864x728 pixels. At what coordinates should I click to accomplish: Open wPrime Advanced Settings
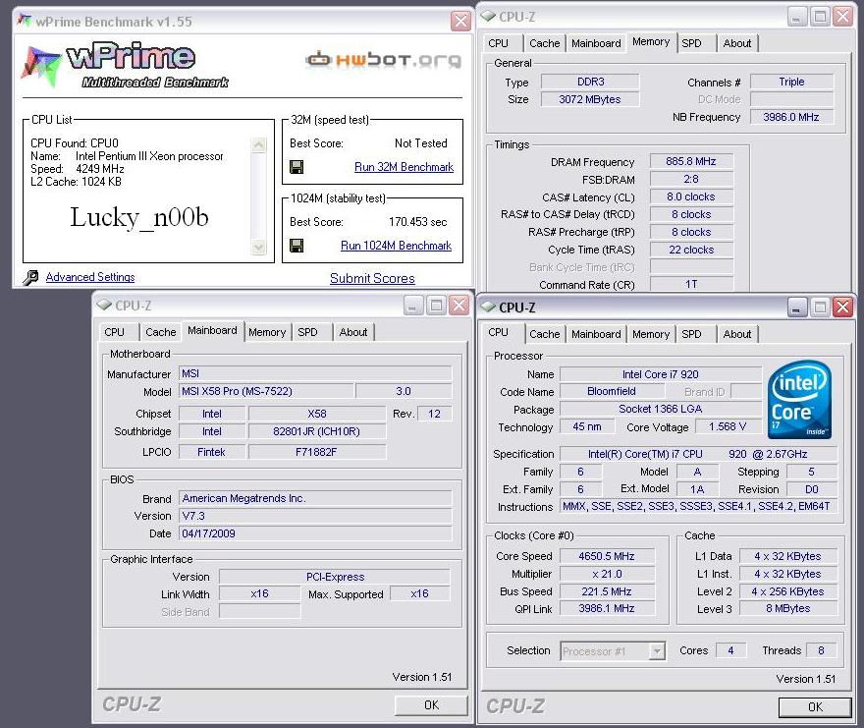point(90,277)
